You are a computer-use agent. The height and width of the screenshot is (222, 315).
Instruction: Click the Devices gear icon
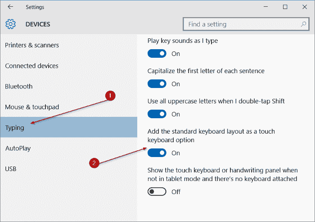click(x=10, y=24)
